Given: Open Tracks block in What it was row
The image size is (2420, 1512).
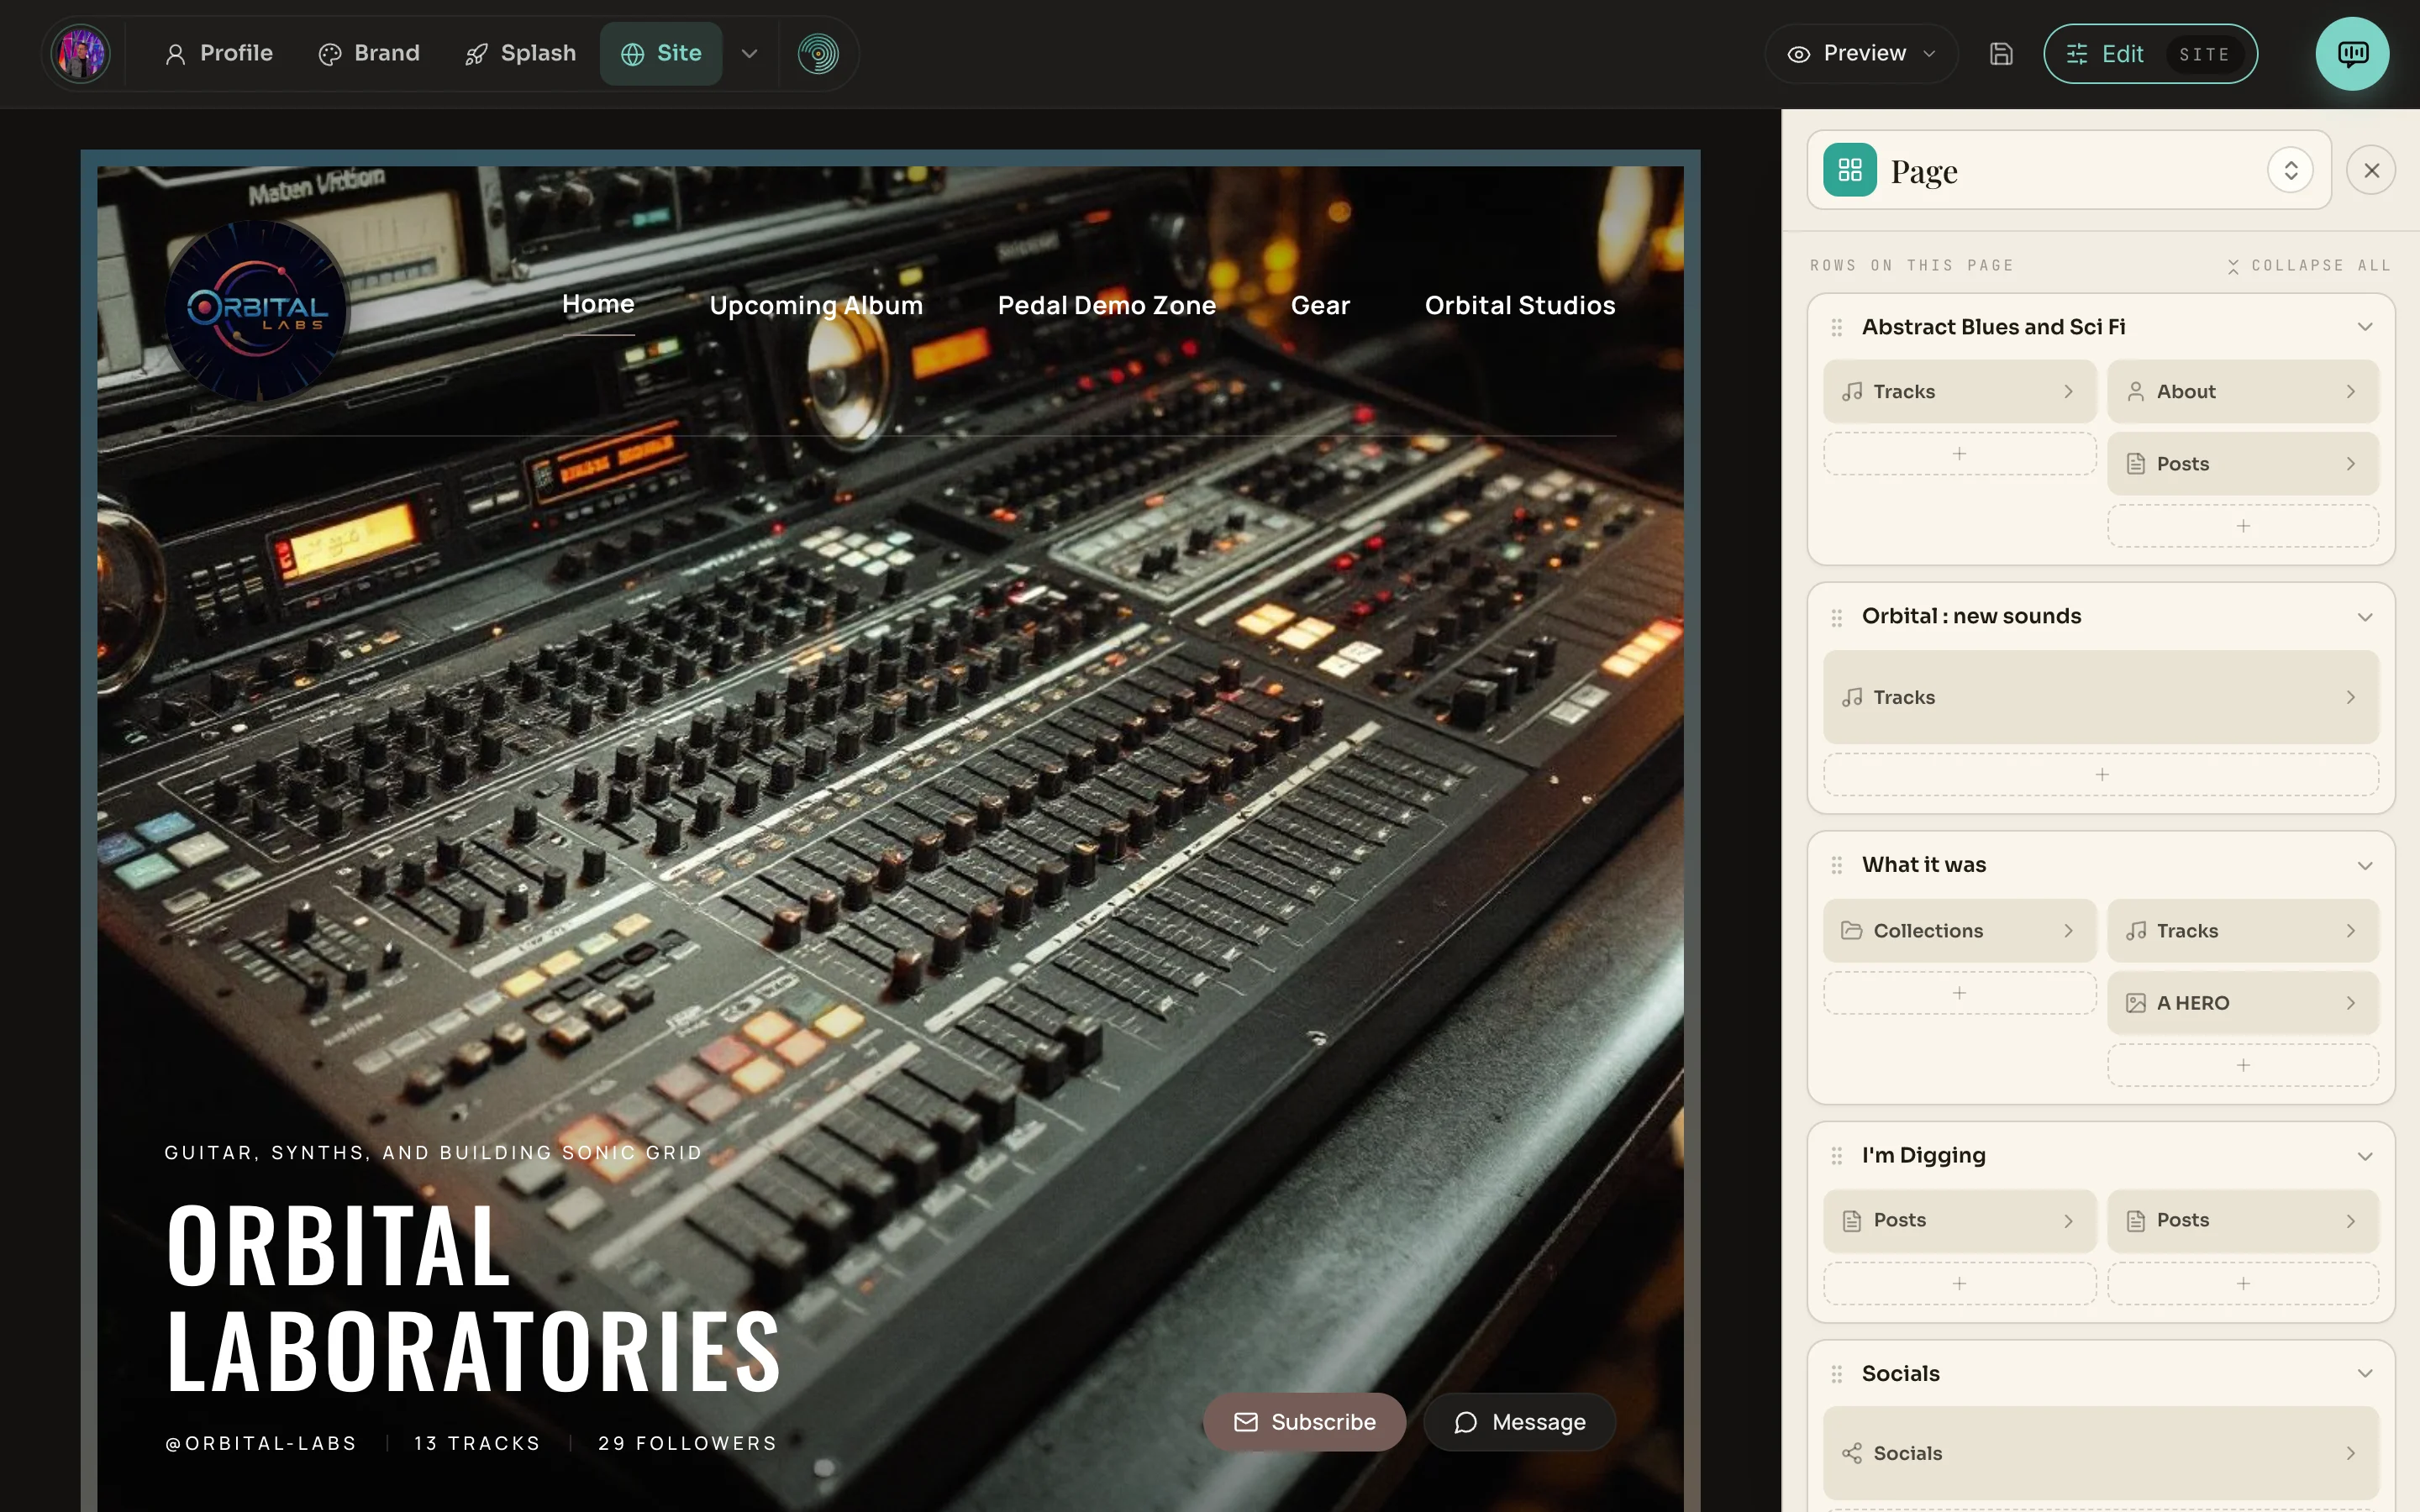Looking at the screenshot, I should [x=2243, y=931].
